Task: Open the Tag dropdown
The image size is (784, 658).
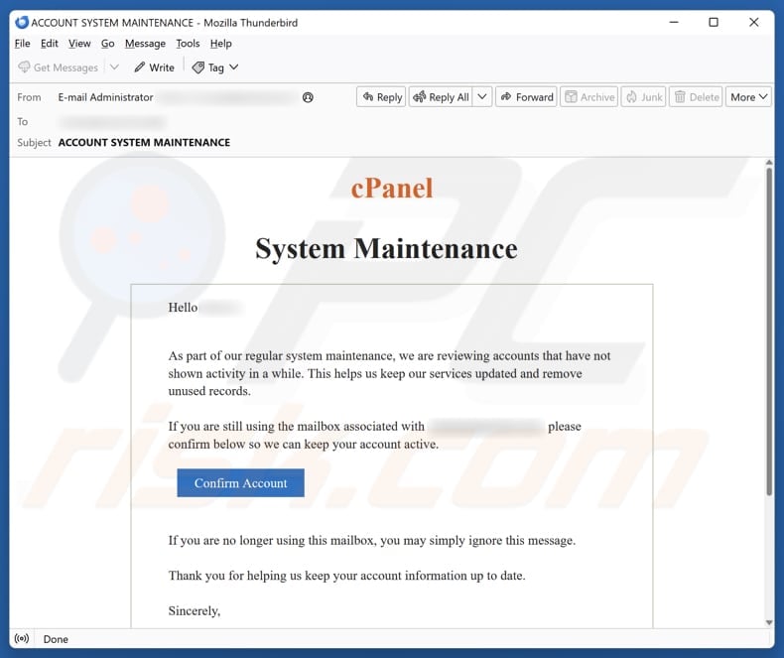Action: point(215,67)
